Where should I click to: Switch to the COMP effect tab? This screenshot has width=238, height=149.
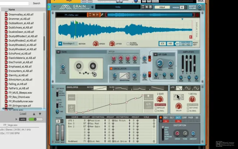184,117
